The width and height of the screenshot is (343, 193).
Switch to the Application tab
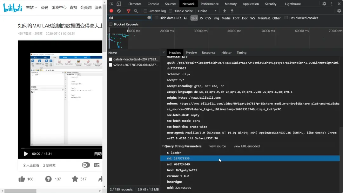[x=251, y=4]
